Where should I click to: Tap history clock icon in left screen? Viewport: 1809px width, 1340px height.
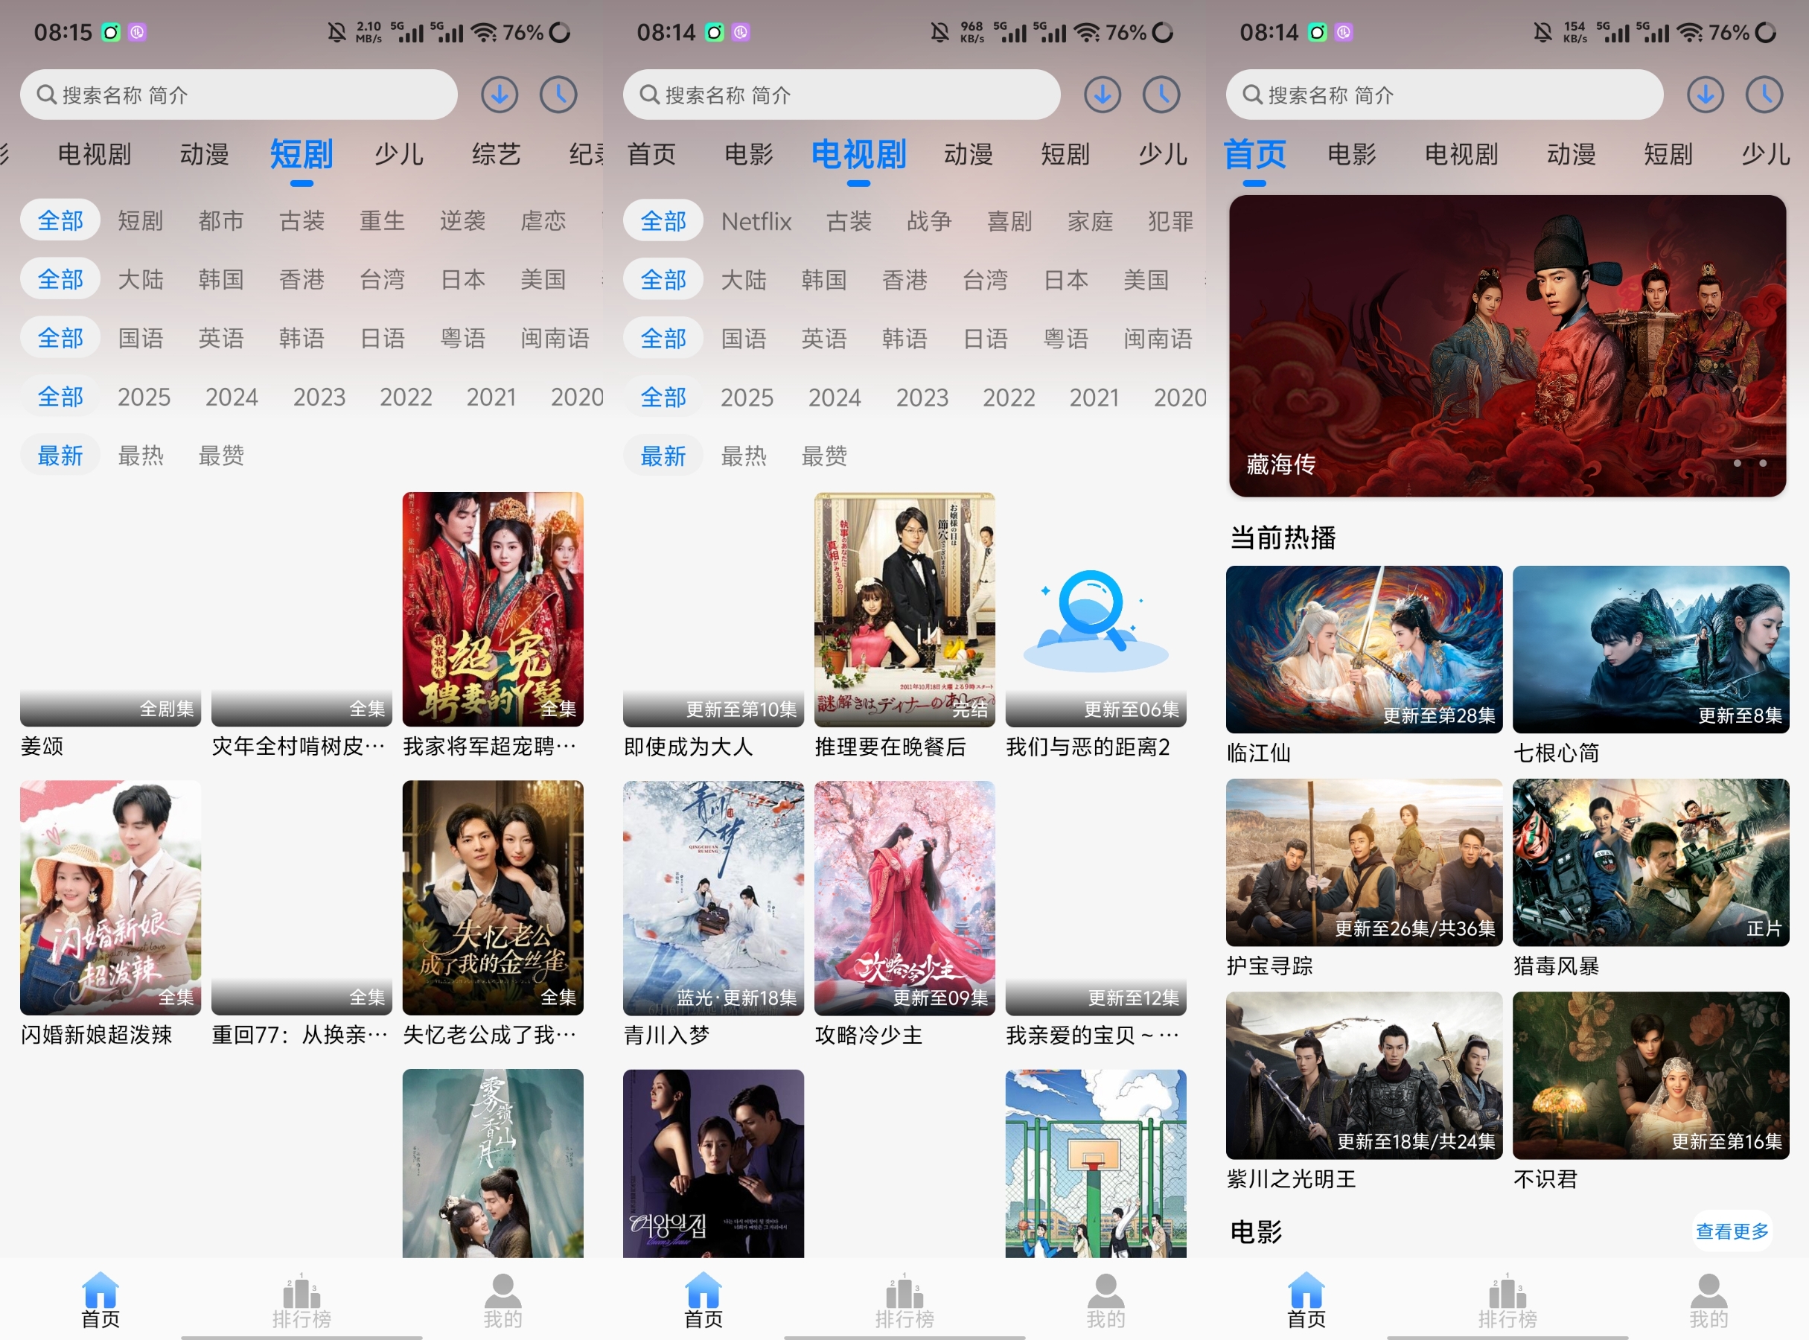pos(559,95)
